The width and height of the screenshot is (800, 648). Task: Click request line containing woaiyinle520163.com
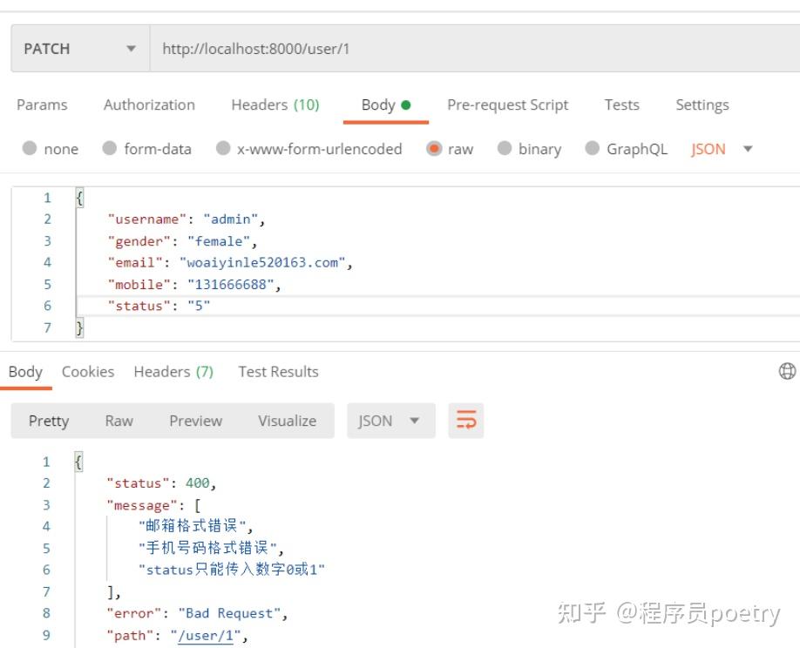(x=229, y=262)
